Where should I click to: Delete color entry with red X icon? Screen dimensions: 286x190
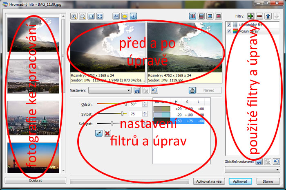point(107,133)
